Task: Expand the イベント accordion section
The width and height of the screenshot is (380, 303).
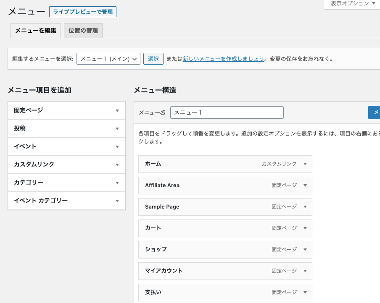Action: 117,147
